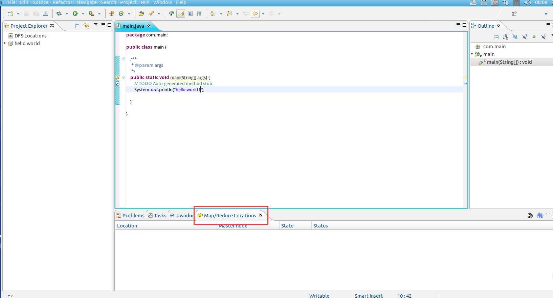Select com.main package in Outline
Viewport: 553px width, 298px height.
pos(494,47)
